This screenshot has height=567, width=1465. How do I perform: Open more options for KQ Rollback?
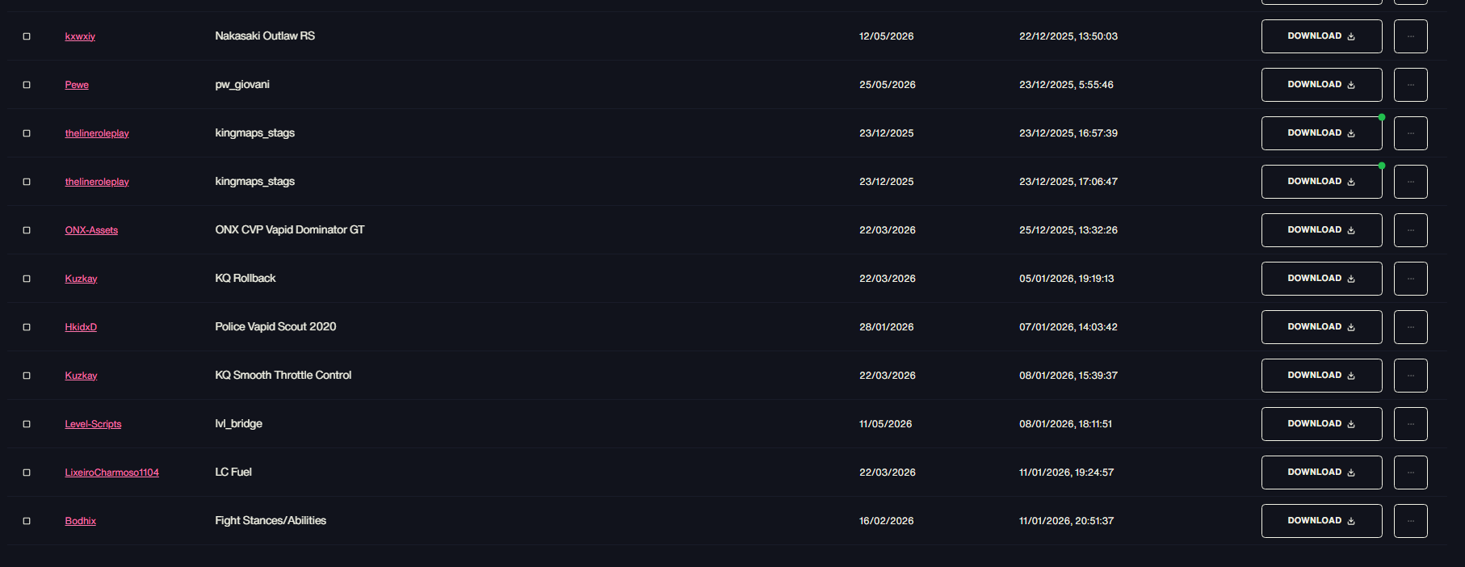point(1410,279)
